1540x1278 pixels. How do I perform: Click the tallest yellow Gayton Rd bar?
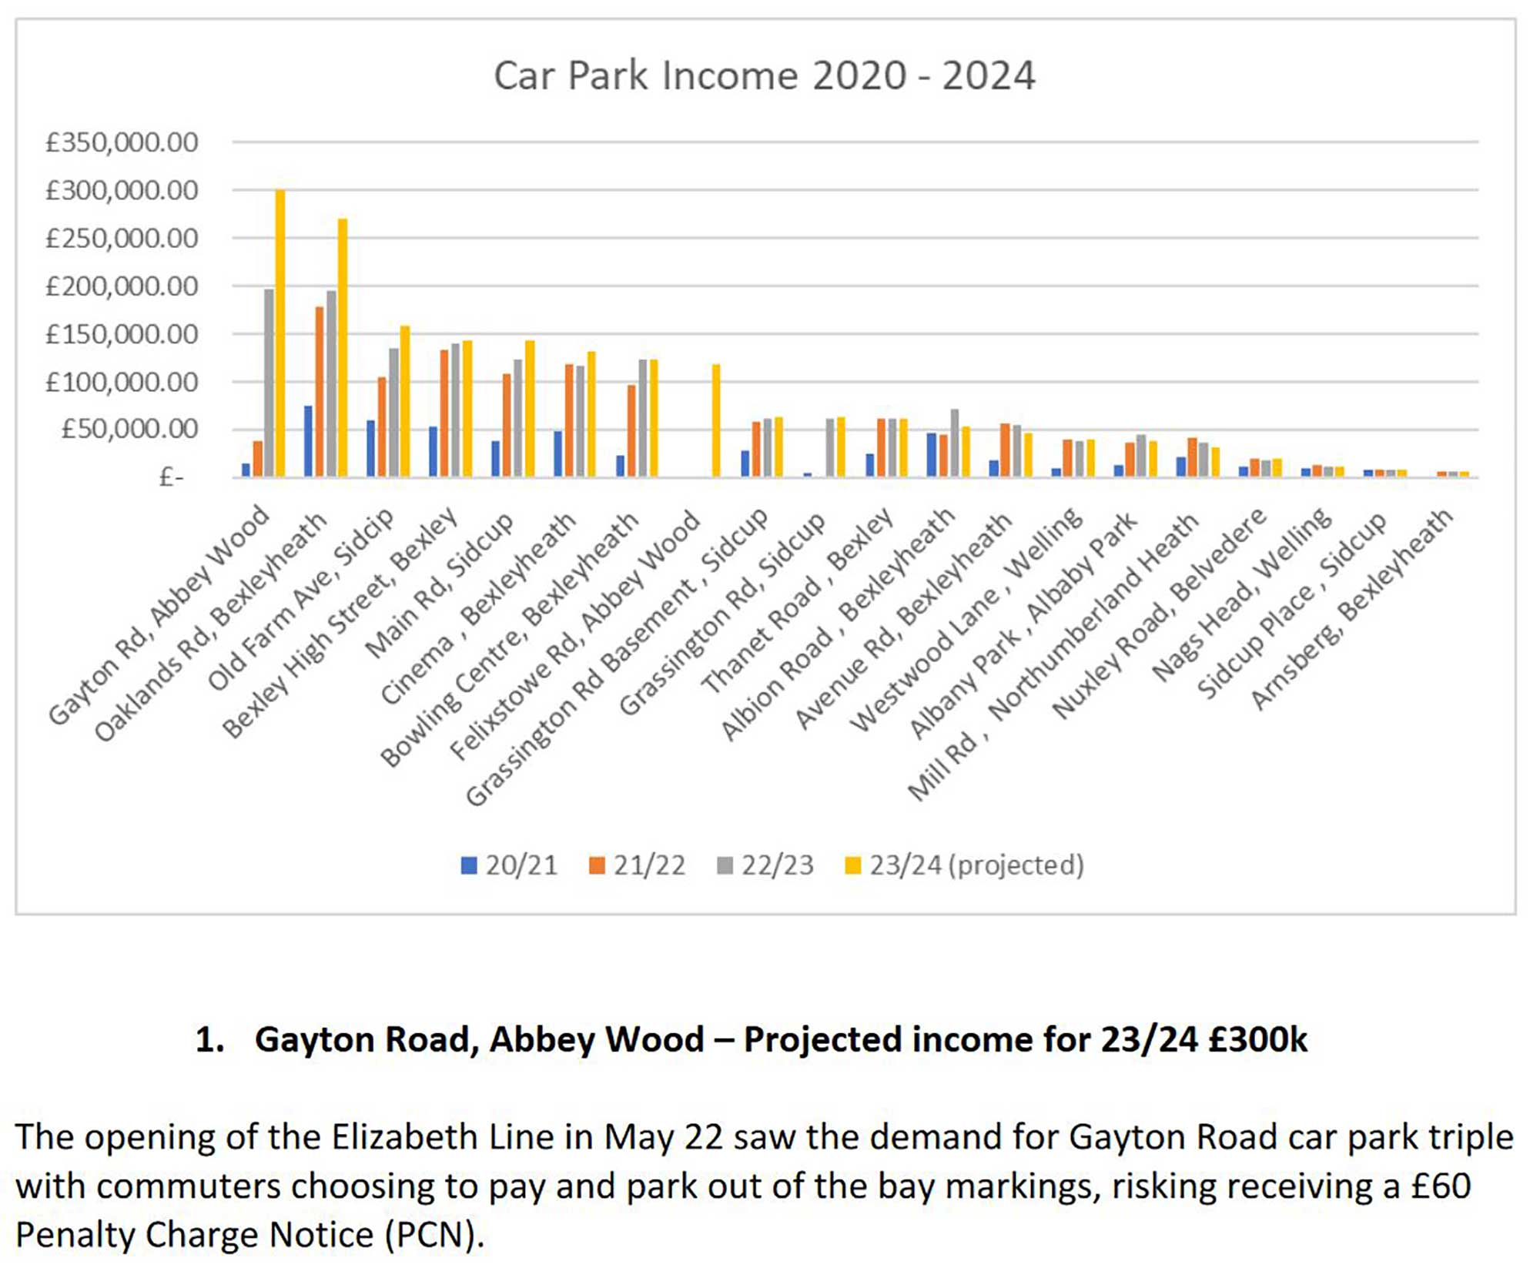tap(280, 331)
